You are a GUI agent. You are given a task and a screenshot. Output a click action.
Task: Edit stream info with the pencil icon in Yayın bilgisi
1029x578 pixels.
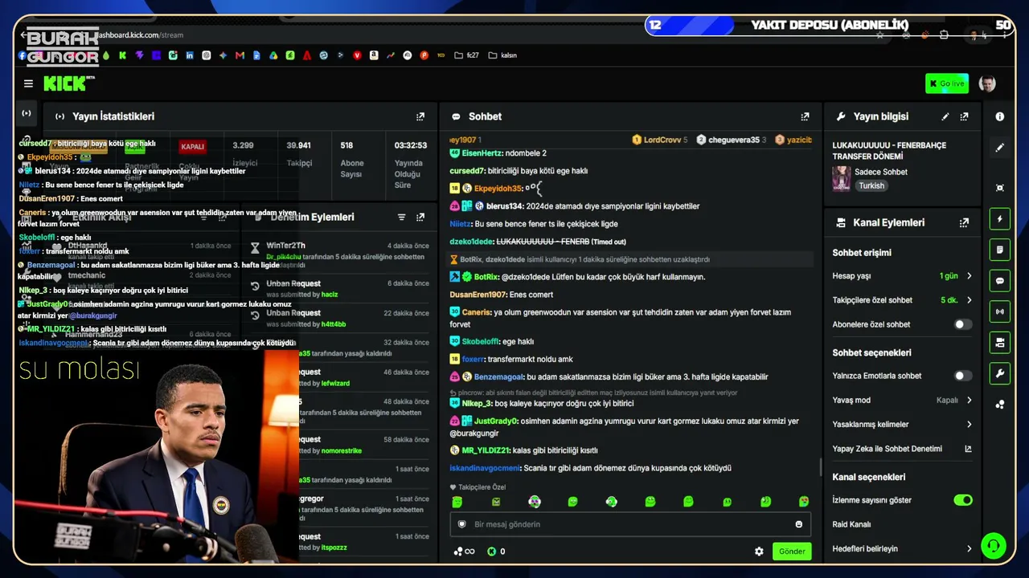(x=945, y=116)
